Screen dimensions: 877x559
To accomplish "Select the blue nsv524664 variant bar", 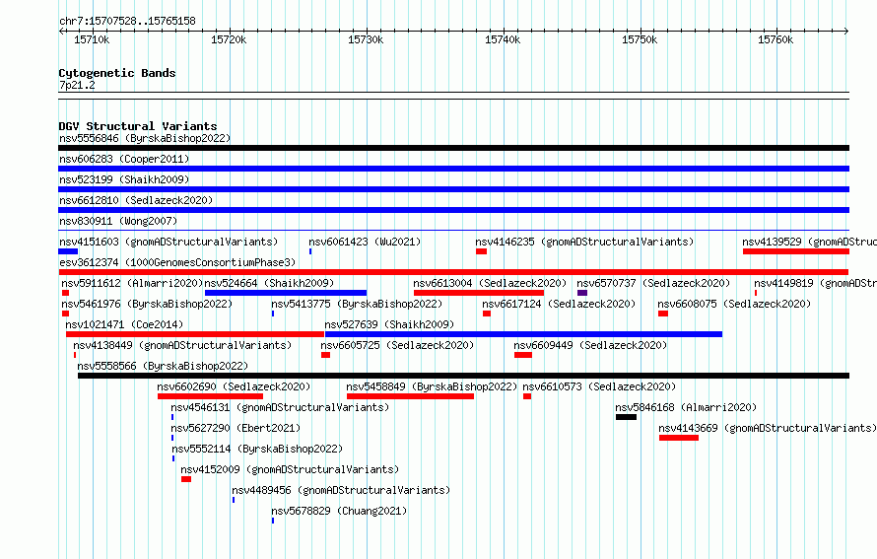I will click(x=286, y=293).
